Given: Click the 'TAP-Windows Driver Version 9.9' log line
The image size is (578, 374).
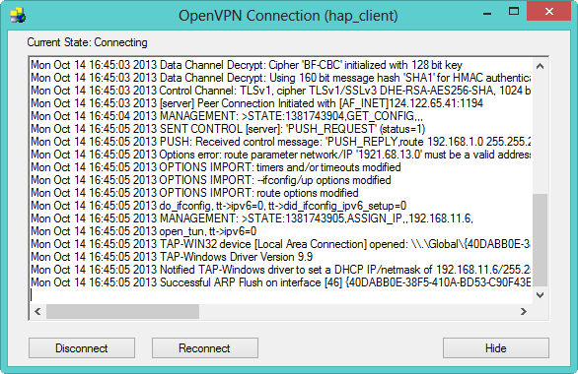Looking at the screenshot, I should [x=172, y=257].
